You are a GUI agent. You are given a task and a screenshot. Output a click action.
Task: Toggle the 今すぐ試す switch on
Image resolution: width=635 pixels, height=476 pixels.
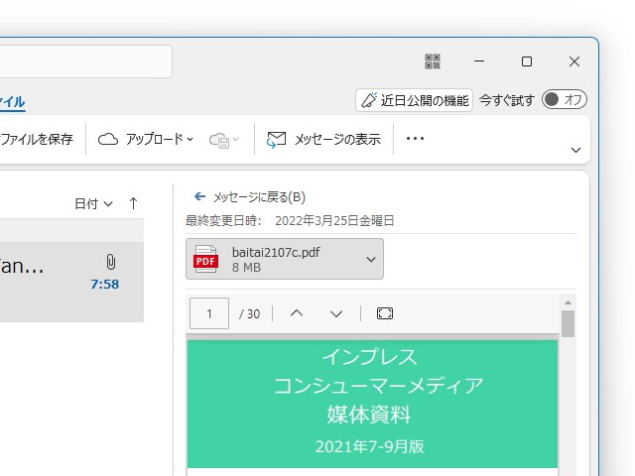[565, 99]
